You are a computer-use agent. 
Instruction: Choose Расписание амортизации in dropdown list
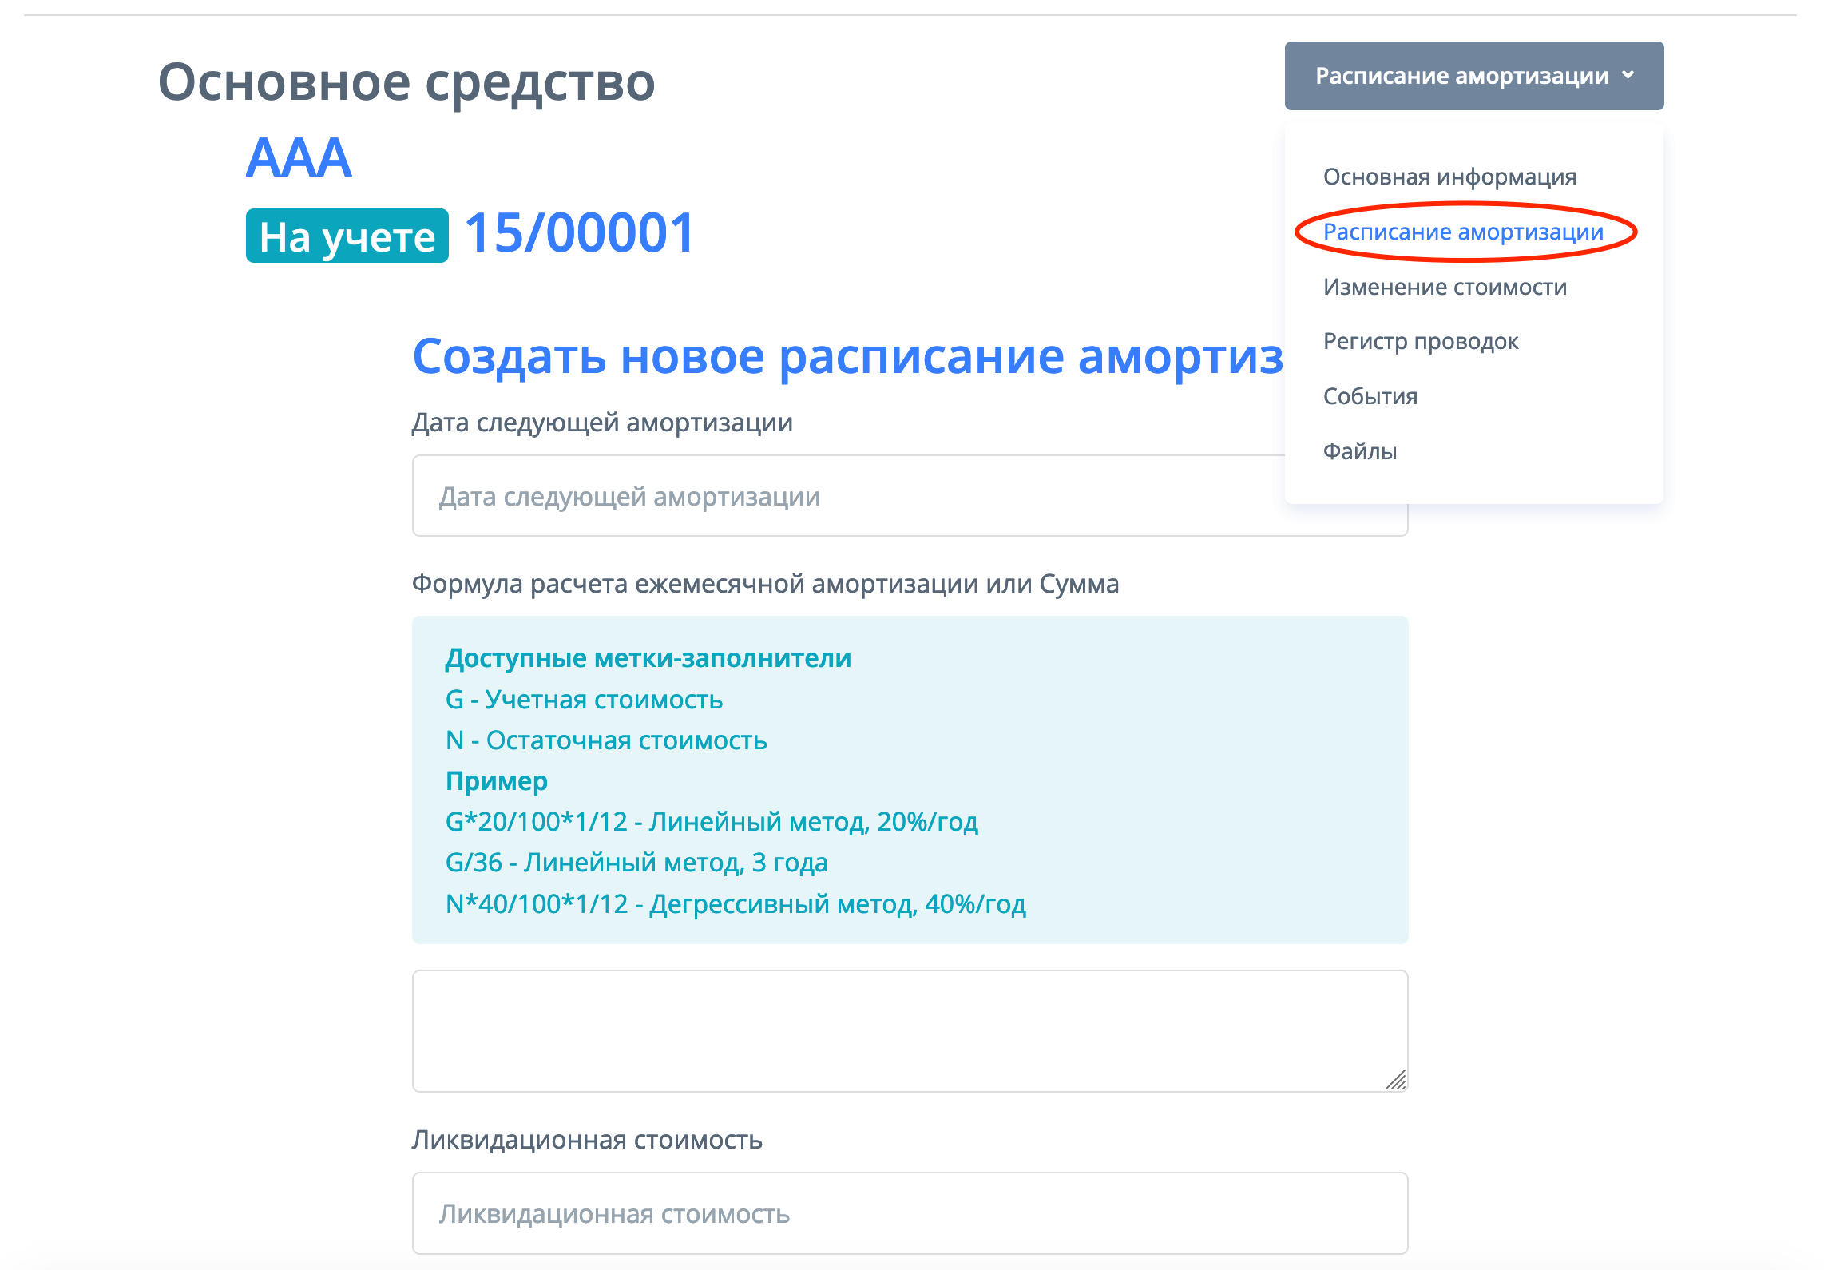(1462, 232)
